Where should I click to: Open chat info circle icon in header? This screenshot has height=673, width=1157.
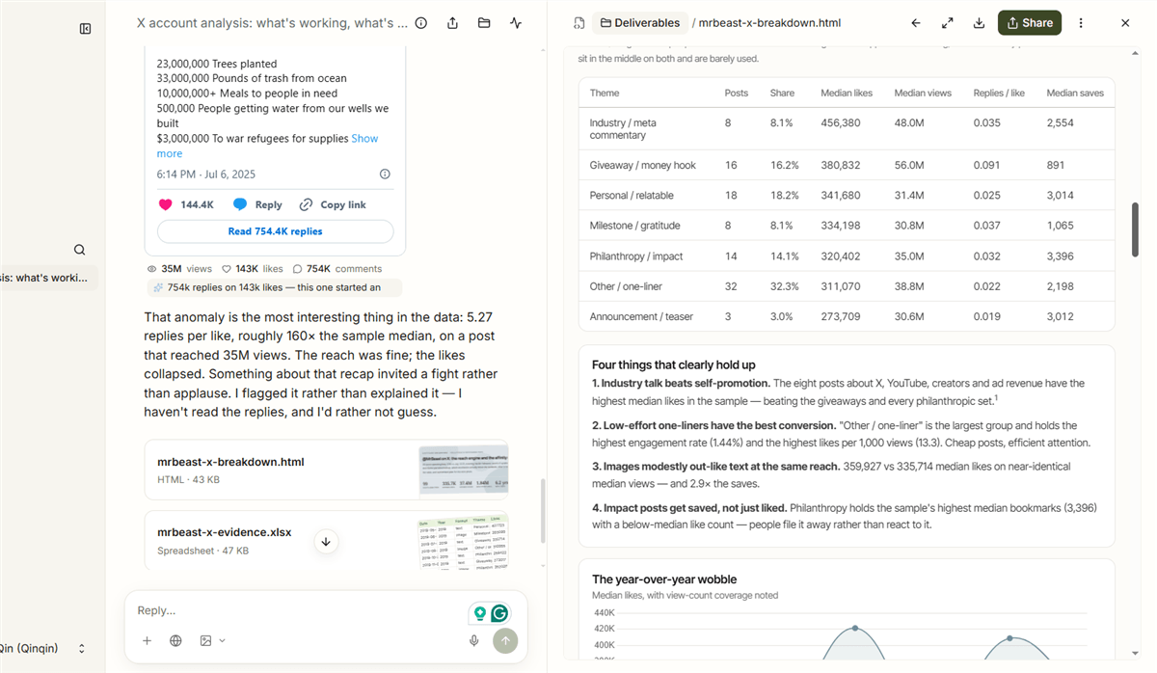pyautogui.click(x=421, y=23)
